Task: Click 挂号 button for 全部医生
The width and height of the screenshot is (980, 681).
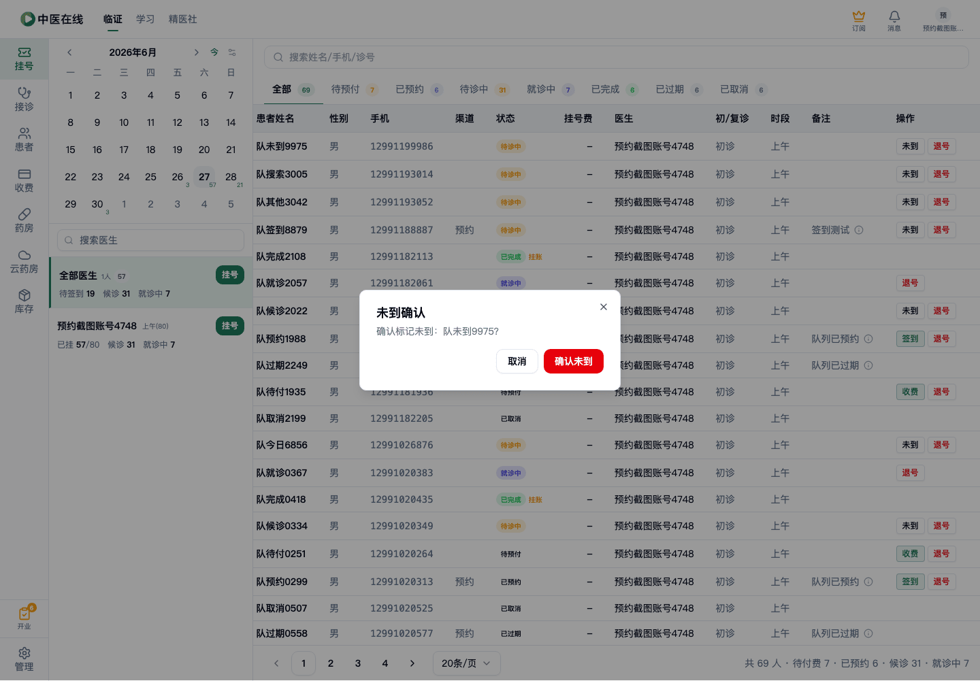Action: point(230,275)
